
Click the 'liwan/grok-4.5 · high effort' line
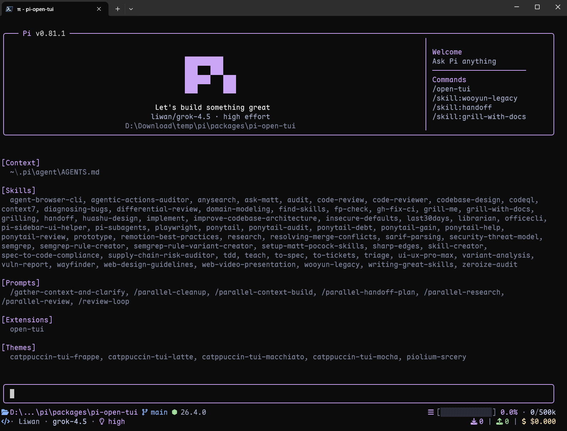(x=210, y=117)
